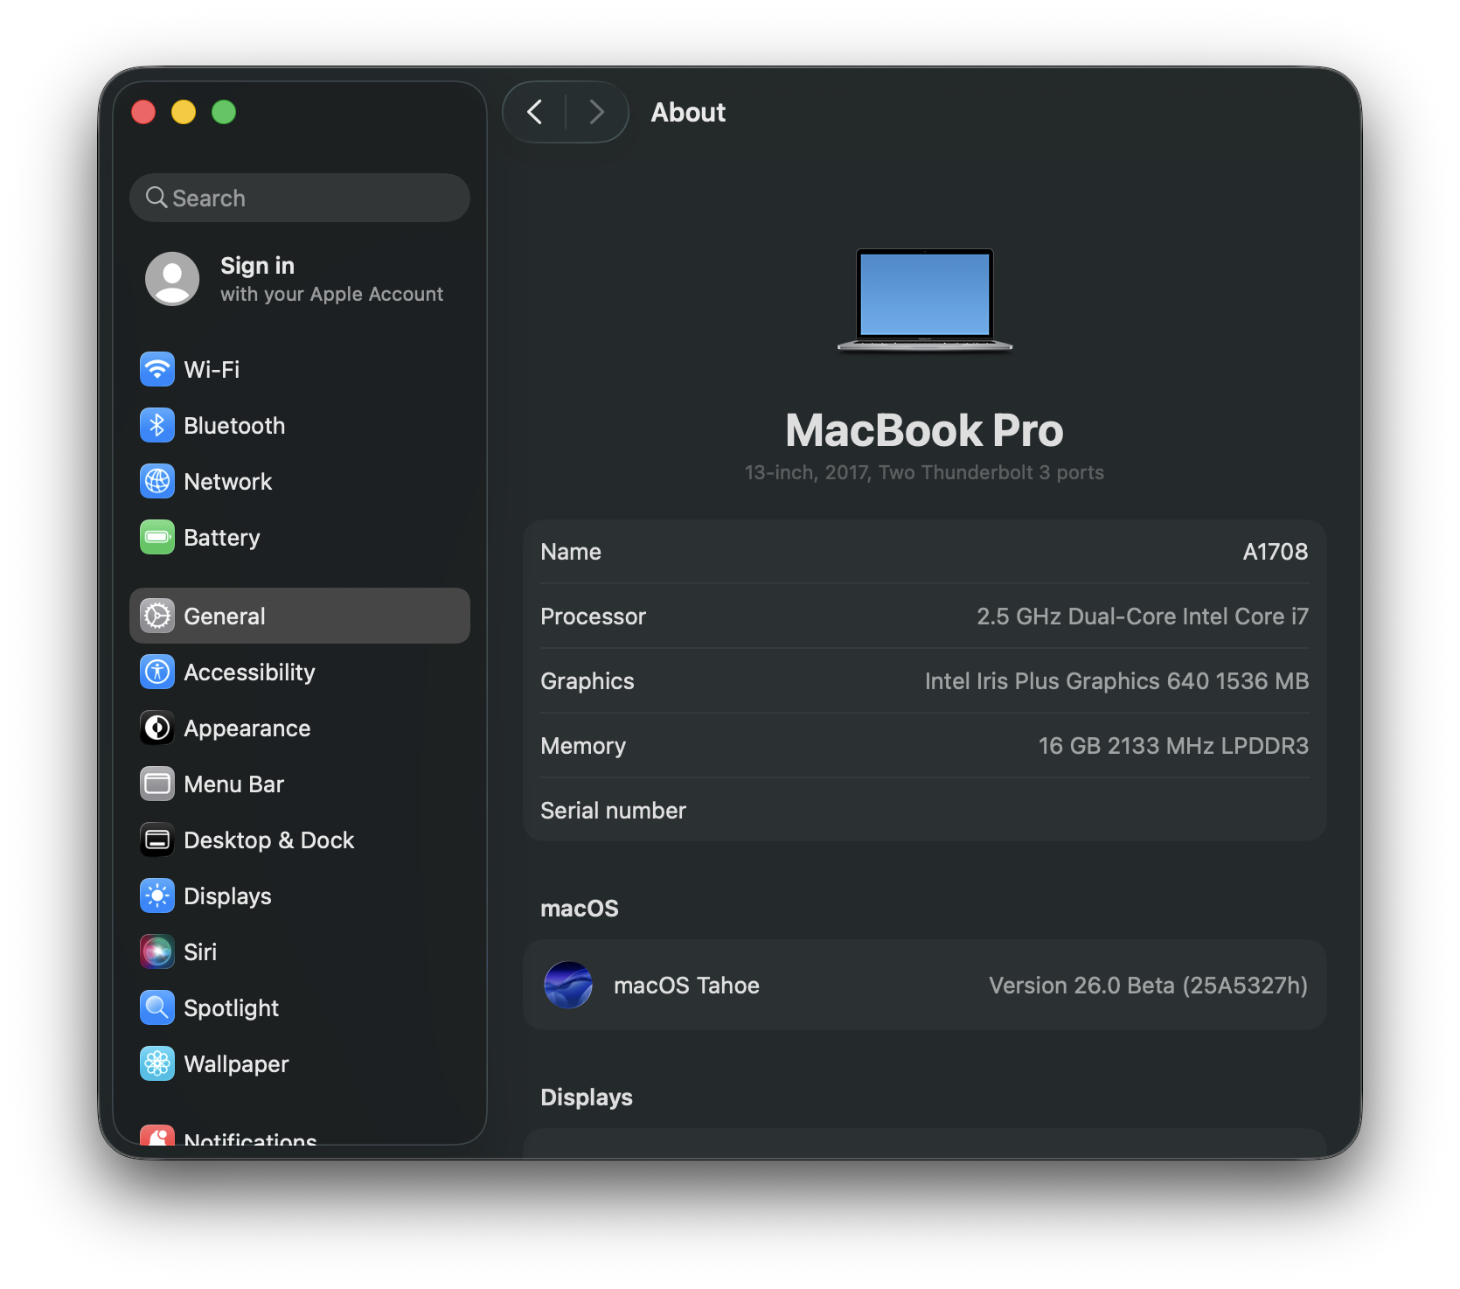Open Desktop & Dock settings

300,840
